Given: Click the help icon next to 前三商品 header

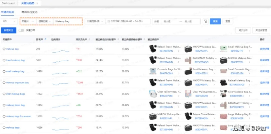Looking at the screenshot, I should 158,40.
